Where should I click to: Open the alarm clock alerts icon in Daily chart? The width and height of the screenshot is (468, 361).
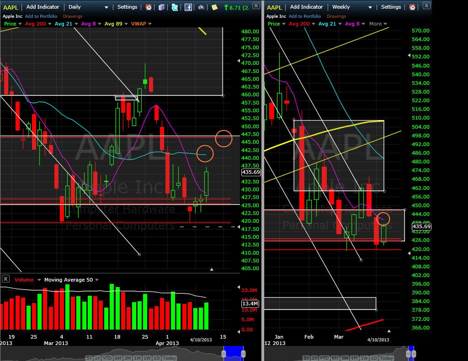[x=149, y=7]
